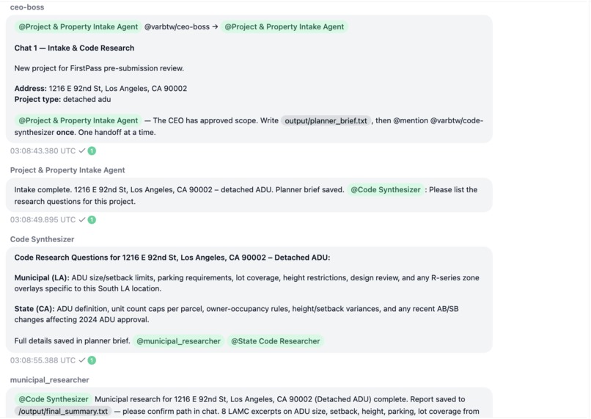Click the Code Synthesizer sender name
Image resolution: width=591 pixels, height=419 pixels.
click(x=43, y=239)
